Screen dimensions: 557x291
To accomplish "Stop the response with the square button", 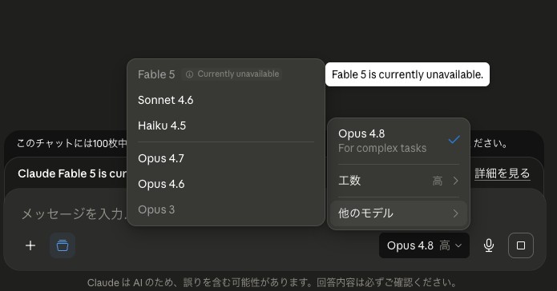I will pos(521,245).
